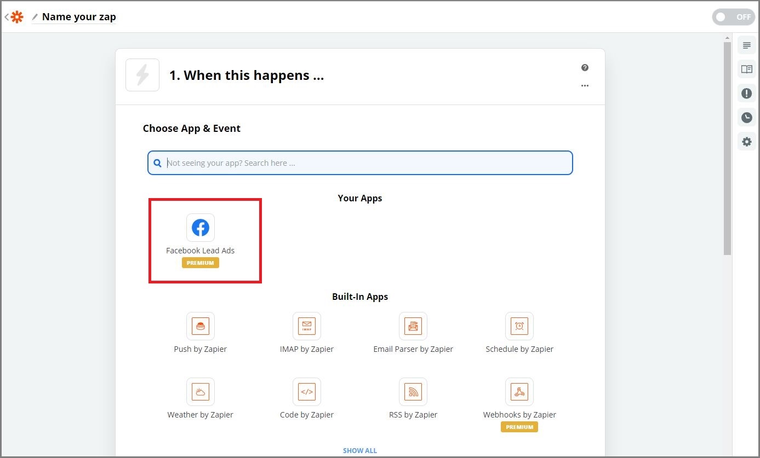Click Facebook Lead Ads PREMIUM badge

201,263
